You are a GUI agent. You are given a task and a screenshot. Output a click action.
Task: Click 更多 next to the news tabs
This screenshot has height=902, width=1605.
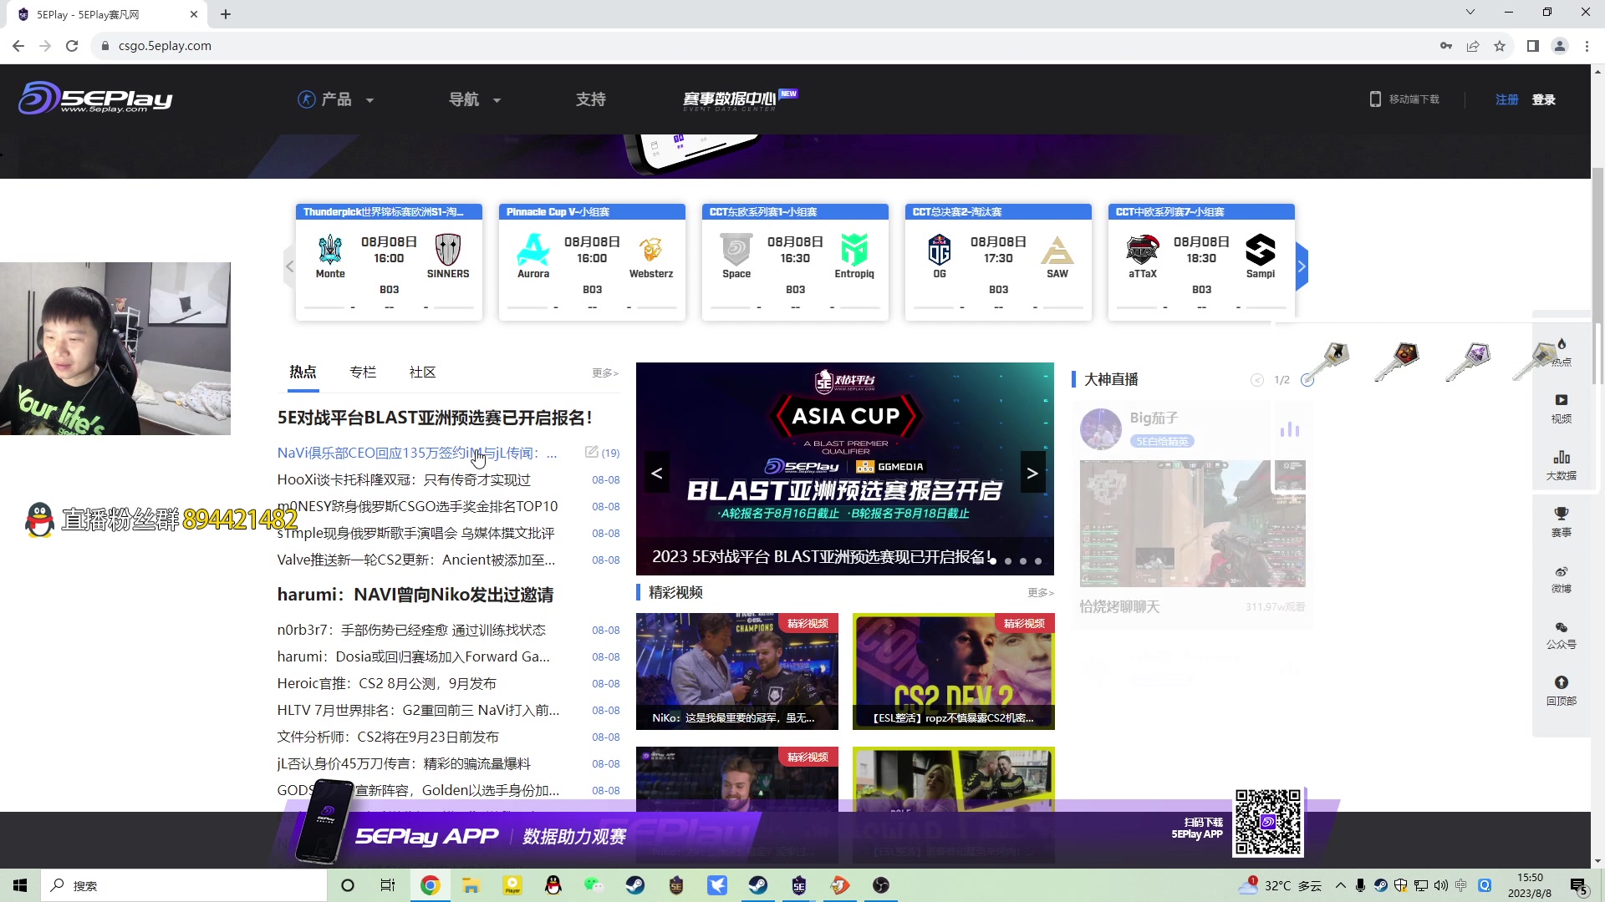605,373
